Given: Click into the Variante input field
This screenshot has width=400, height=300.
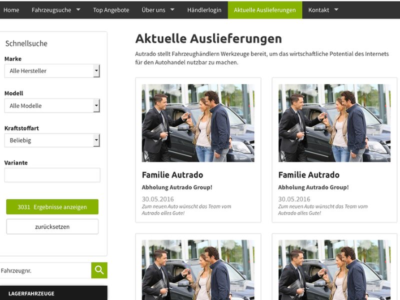Looking at the screenshot, I should click(x=52, y=174).
